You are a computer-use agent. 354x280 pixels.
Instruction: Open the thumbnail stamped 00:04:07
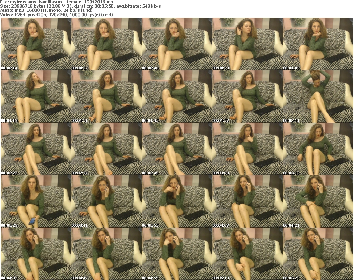[248, 201]
